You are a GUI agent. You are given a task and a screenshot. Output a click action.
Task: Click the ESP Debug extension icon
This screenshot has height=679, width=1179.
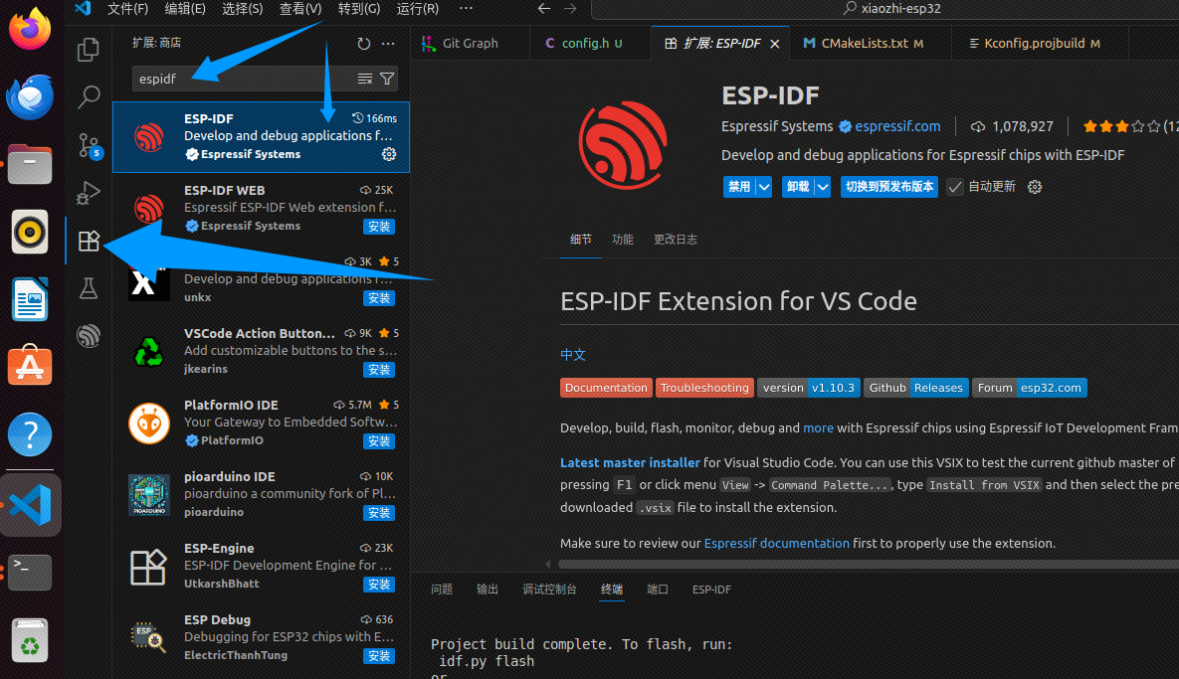pyautogui.click(x=149, y=637)
